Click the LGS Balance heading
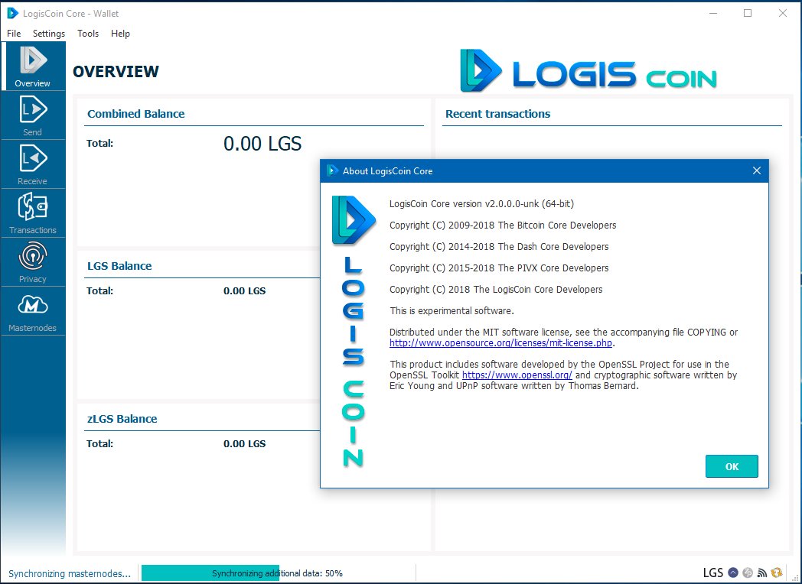Viewport: 802px width, 584px height. (x=119, y=266)
